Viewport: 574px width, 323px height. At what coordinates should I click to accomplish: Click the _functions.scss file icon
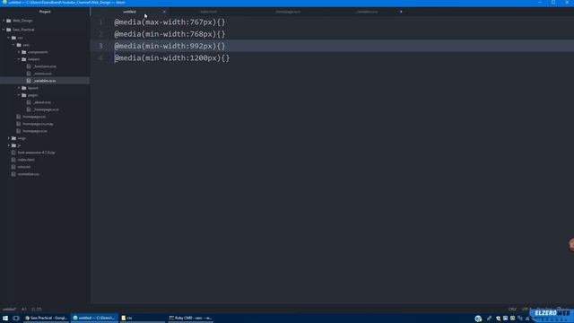click(29, 66)
